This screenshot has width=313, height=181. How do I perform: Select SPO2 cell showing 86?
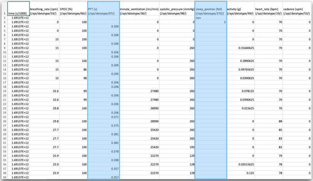tap(73, 70)
